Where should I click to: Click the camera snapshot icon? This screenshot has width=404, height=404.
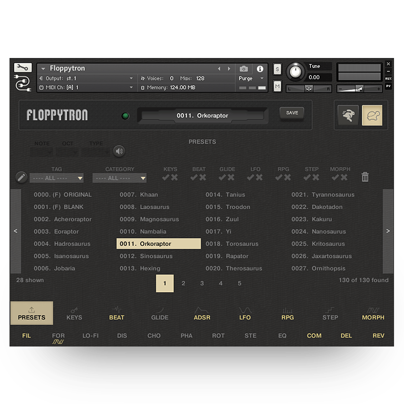tap(243, 69)
